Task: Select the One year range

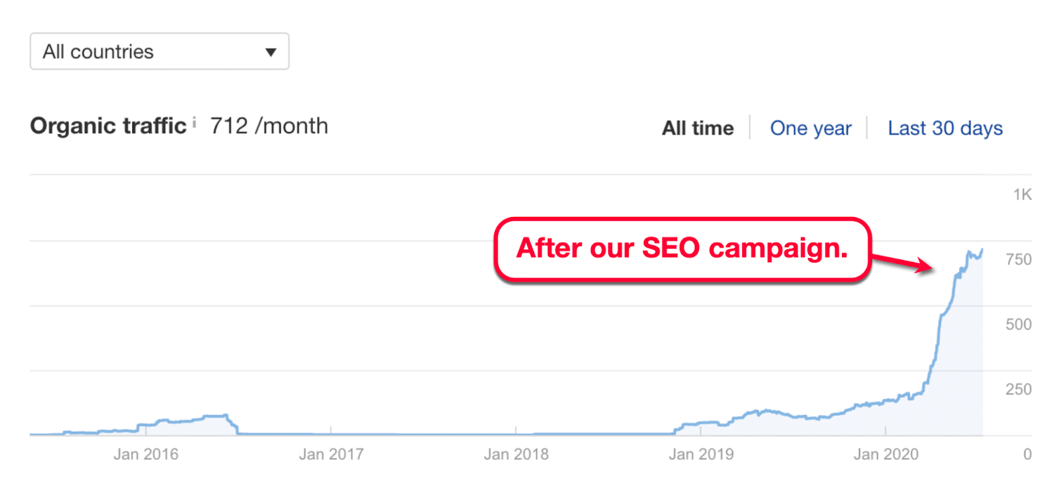Action: tap(811, 128)
